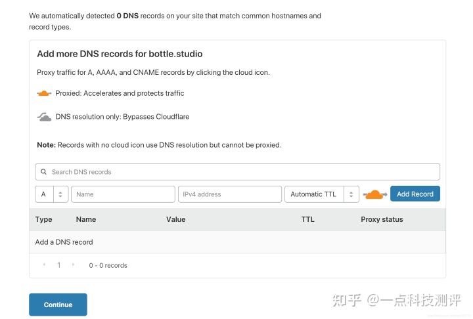
Task: Select page number 1 in pagination
Action: 58,265
